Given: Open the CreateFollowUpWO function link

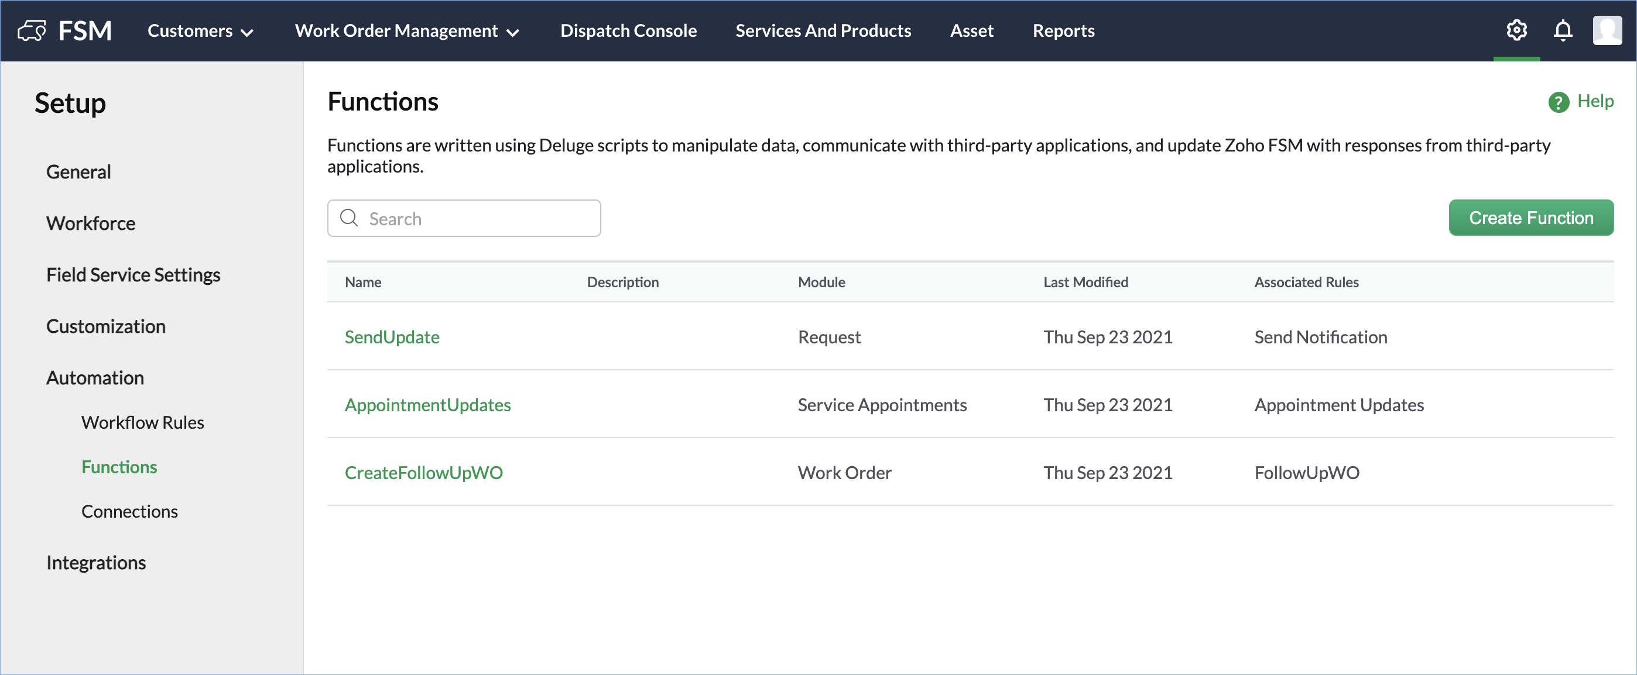Looking at the screenshot, I should click(x=423, y=473).
